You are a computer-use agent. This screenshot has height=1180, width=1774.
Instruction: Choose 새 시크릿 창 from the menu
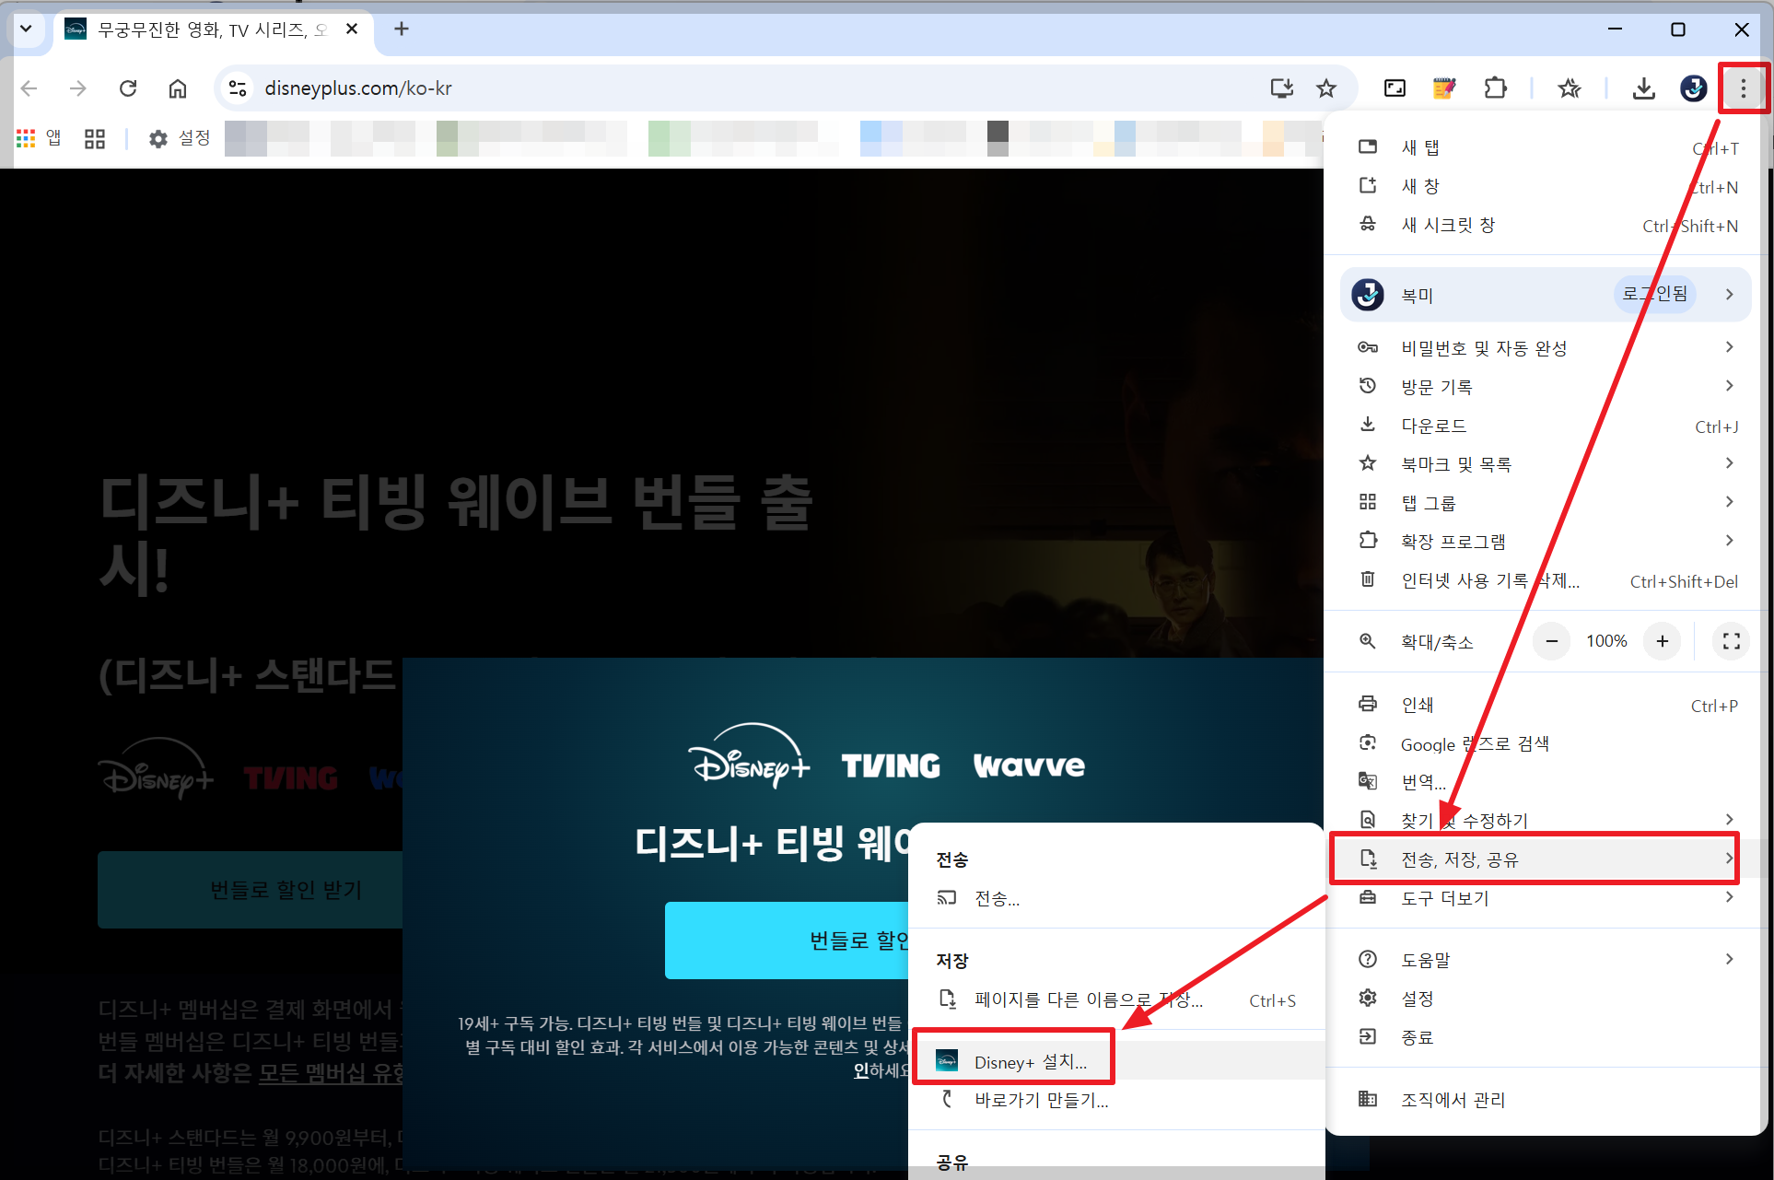tap(1448, 225)
